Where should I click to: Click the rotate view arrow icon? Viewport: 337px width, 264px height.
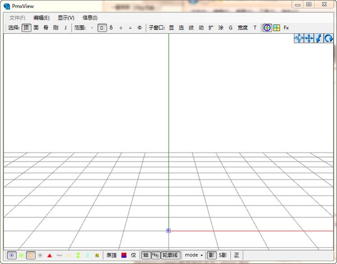coord(329,38)
